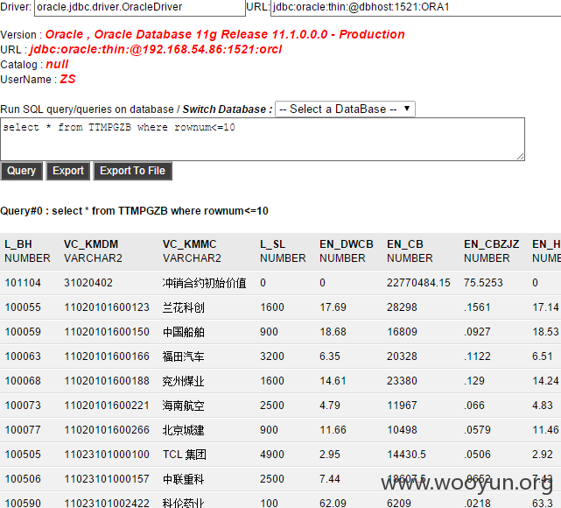Focus the SQL query text area
Viewport: 561px width, 508px height.
(x=263, y=139)
